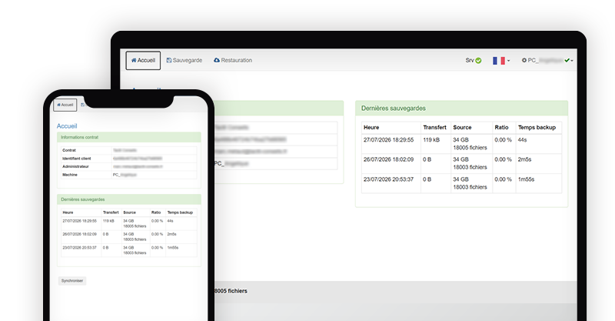Screen dimensions: 615x321
Task: Click the home icon in tablet Accueil tab
Action: pyautogui.click(x=134, y=61)
